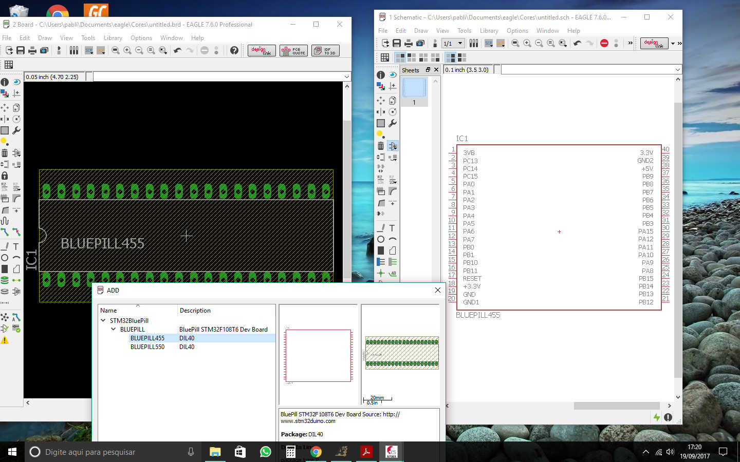740x462 pixels.
Task: Open CAM processor icon in Board toolbar
Action: pos(44,50)
